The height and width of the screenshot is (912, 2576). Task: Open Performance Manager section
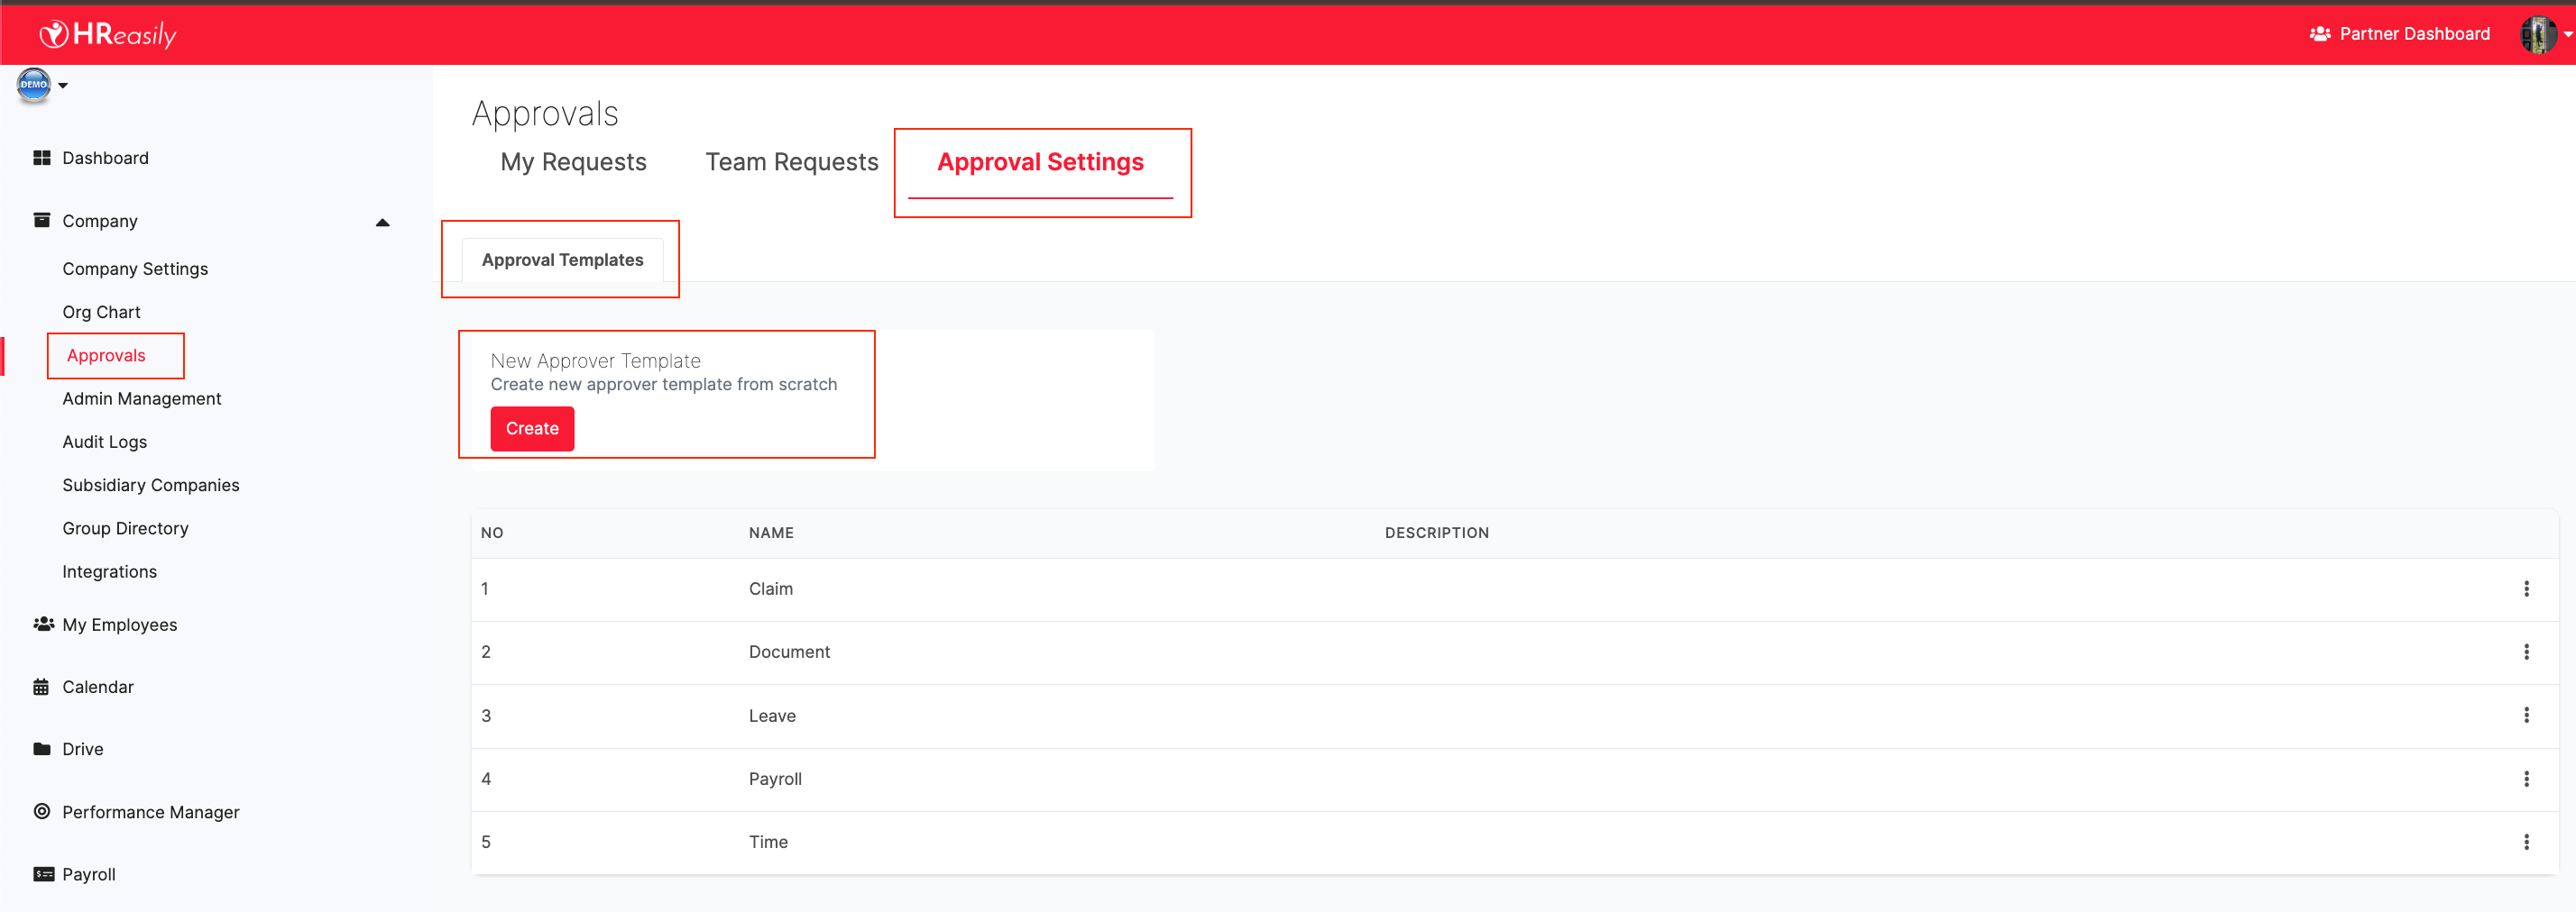tap(151, 812)
